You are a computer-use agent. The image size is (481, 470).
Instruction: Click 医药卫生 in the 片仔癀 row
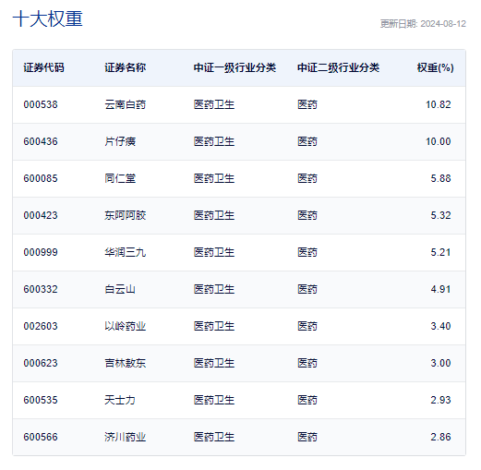tap(214, 141)
